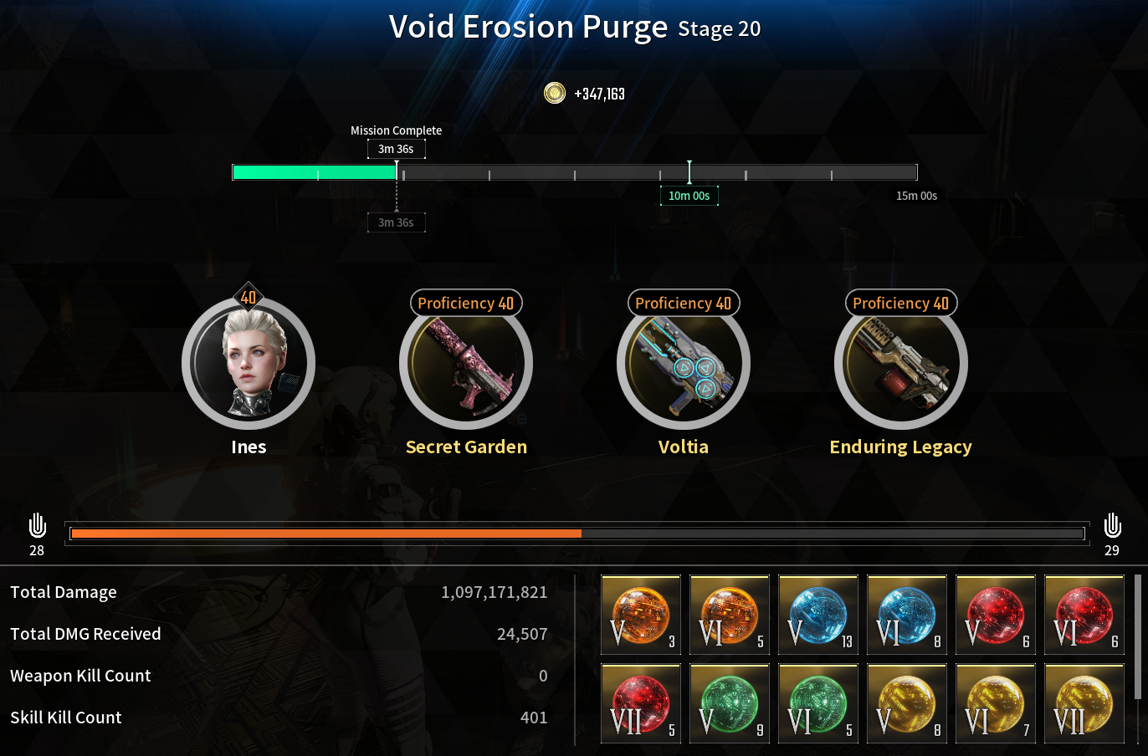Click the red orb VII reward
The image size is (1148, 756).
(x=641, y=703)
